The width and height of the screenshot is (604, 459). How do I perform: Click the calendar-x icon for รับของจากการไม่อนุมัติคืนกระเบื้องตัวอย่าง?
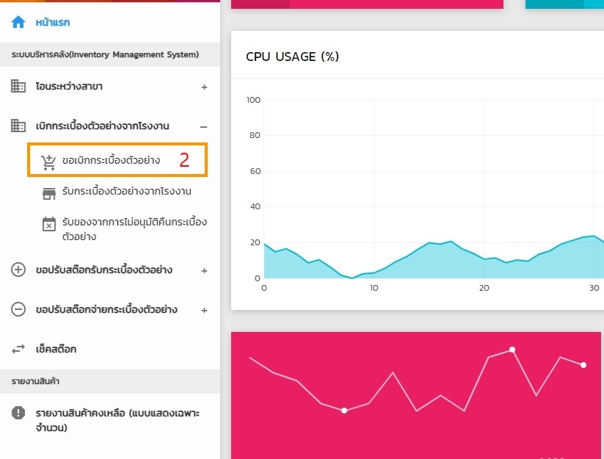click(49, 225)
